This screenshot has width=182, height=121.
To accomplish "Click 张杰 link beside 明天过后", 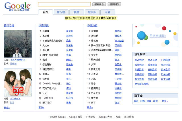I will click(x=117, y=60).
